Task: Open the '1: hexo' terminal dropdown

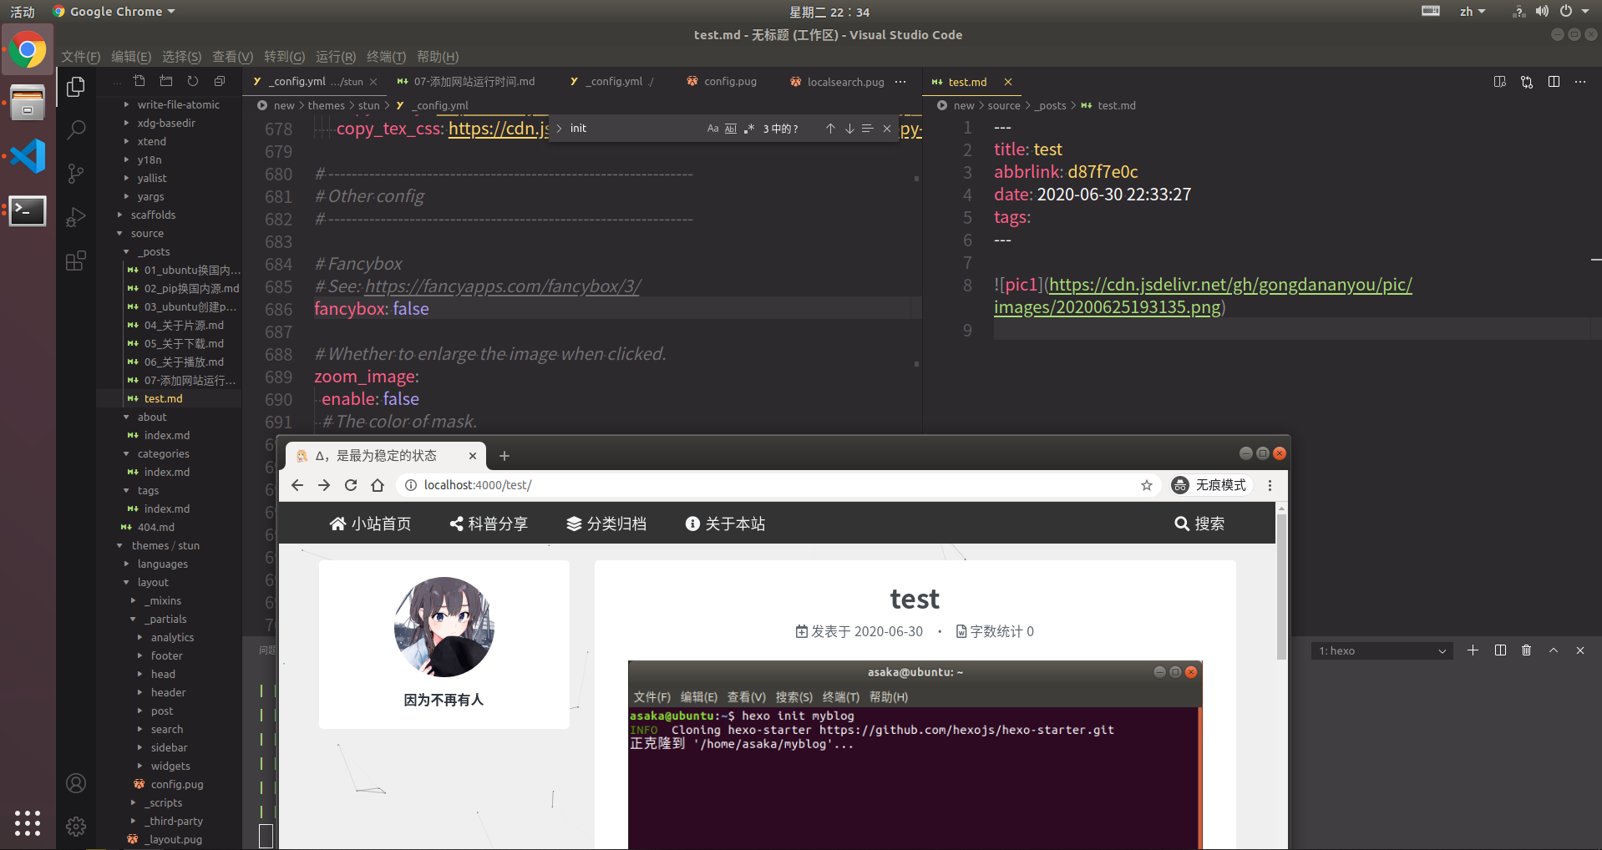Action: [x=1381, y=650]
